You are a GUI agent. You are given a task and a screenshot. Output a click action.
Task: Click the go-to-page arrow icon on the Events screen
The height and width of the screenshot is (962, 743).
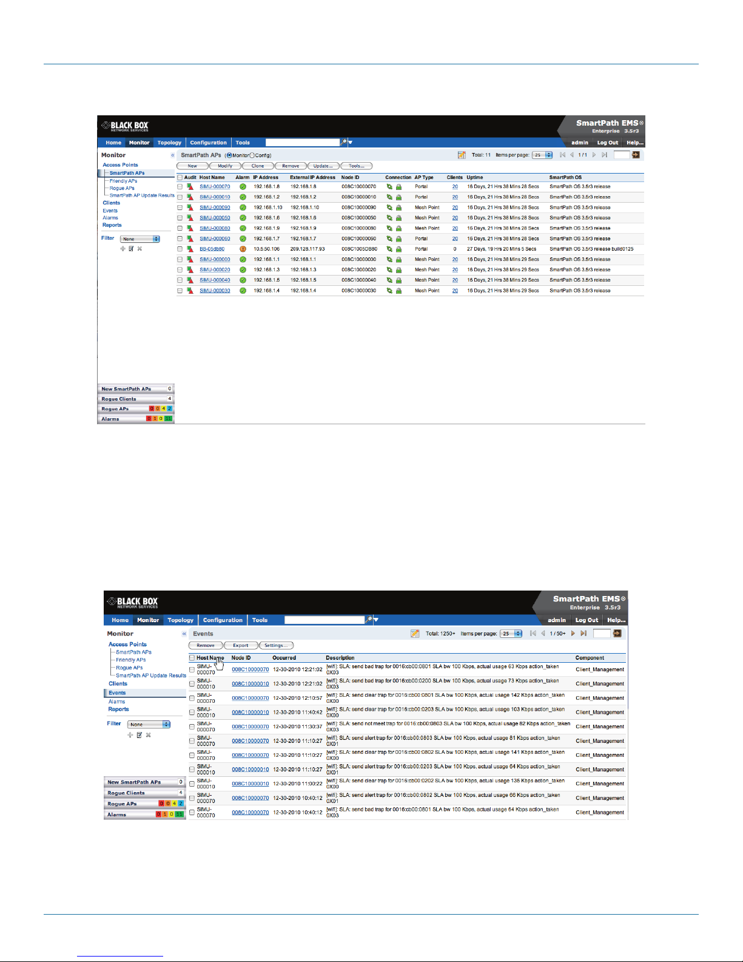coord(617,634)
